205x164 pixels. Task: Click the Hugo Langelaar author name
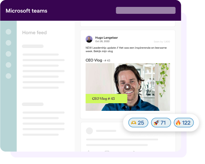pos(106,38)
